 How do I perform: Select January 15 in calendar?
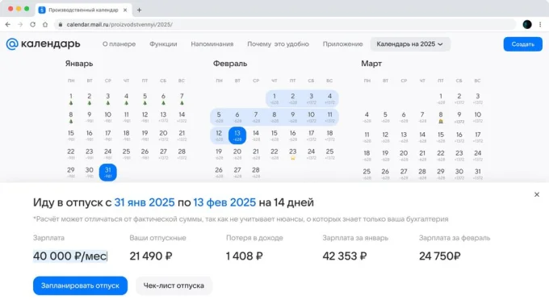coord(71,135)
